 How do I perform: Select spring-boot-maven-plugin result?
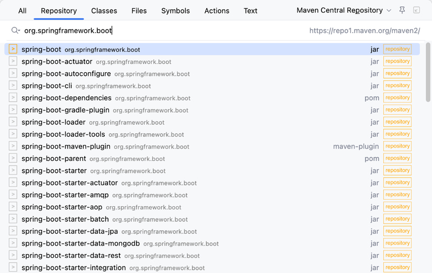point(66,146)
